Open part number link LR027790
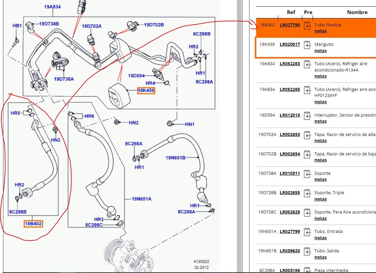 tap(290, 25)
